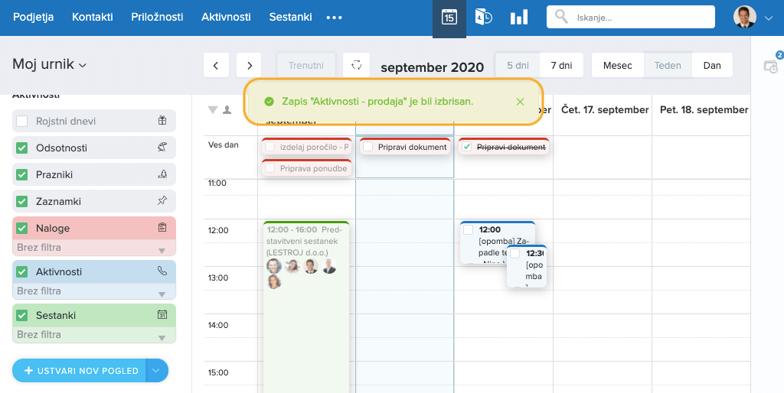
Task: Enable Rojstni dnevi checkbox
Action: (22, 121)
